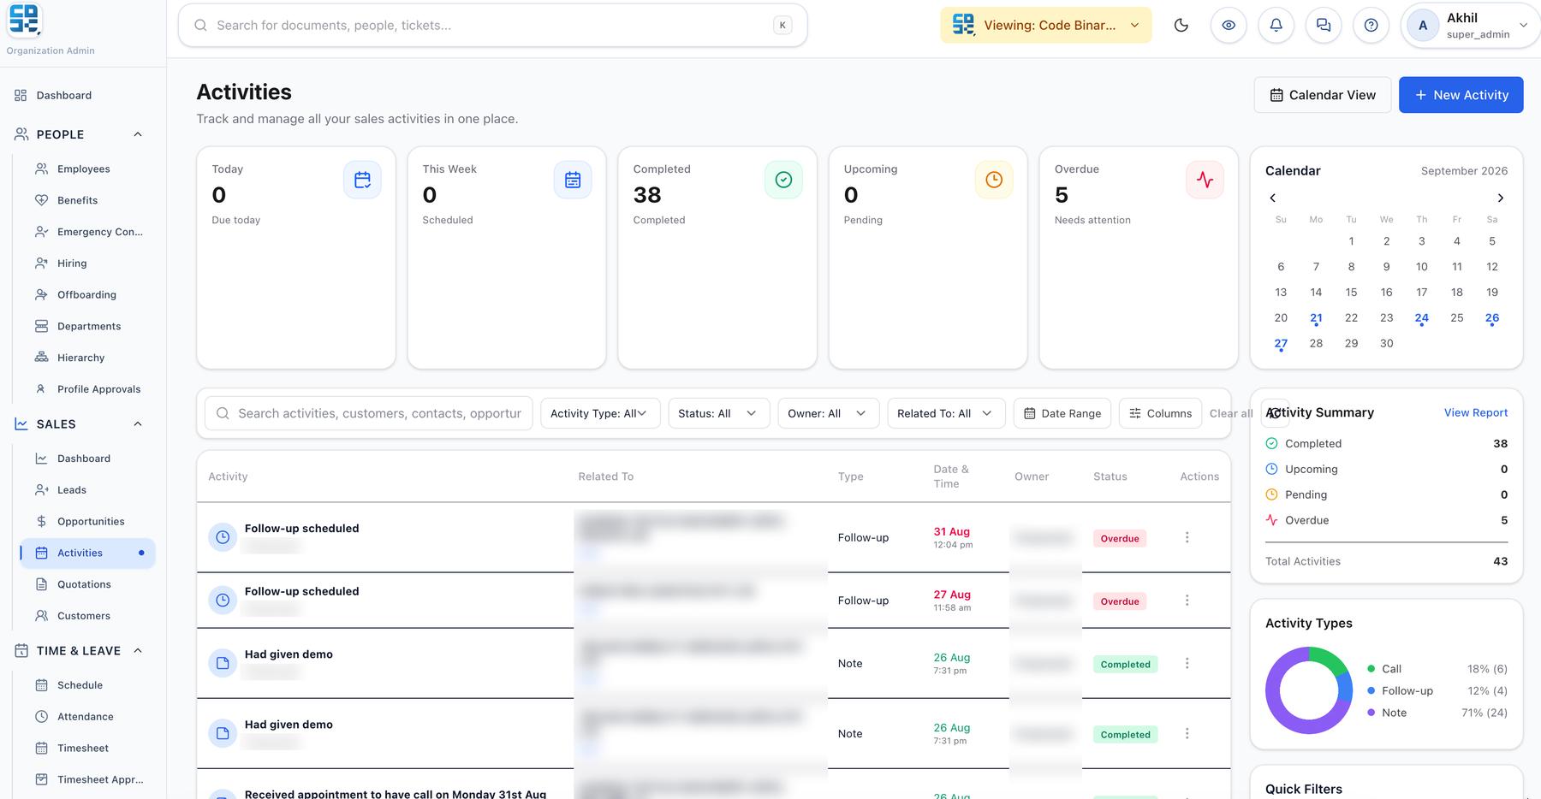Click the Today card calendar icon

tap(362, 180)
